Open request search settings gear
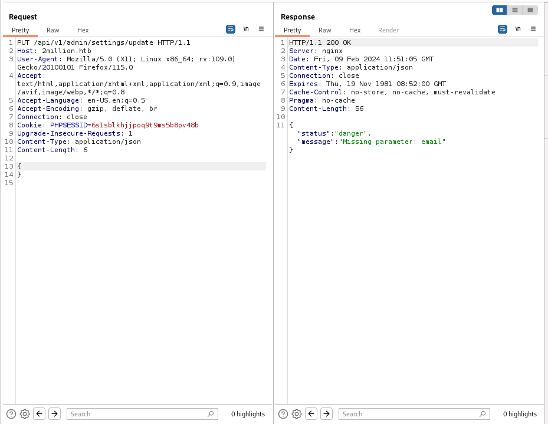548x424 pixels. point(25,414)
